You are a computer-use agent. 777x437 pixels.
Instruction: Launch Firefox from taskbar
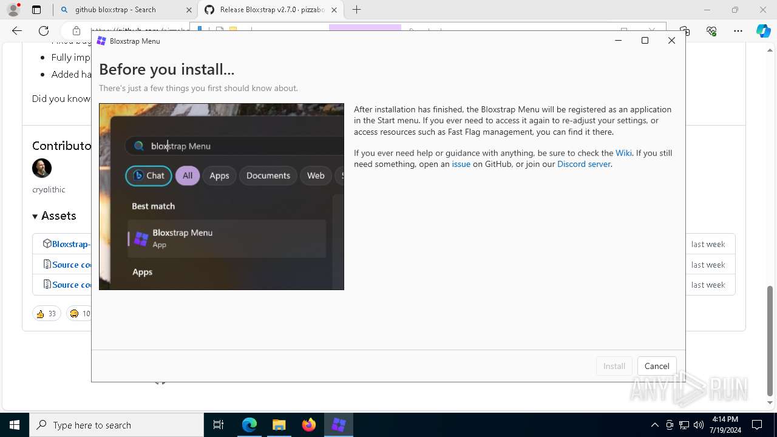click(309, 425)
